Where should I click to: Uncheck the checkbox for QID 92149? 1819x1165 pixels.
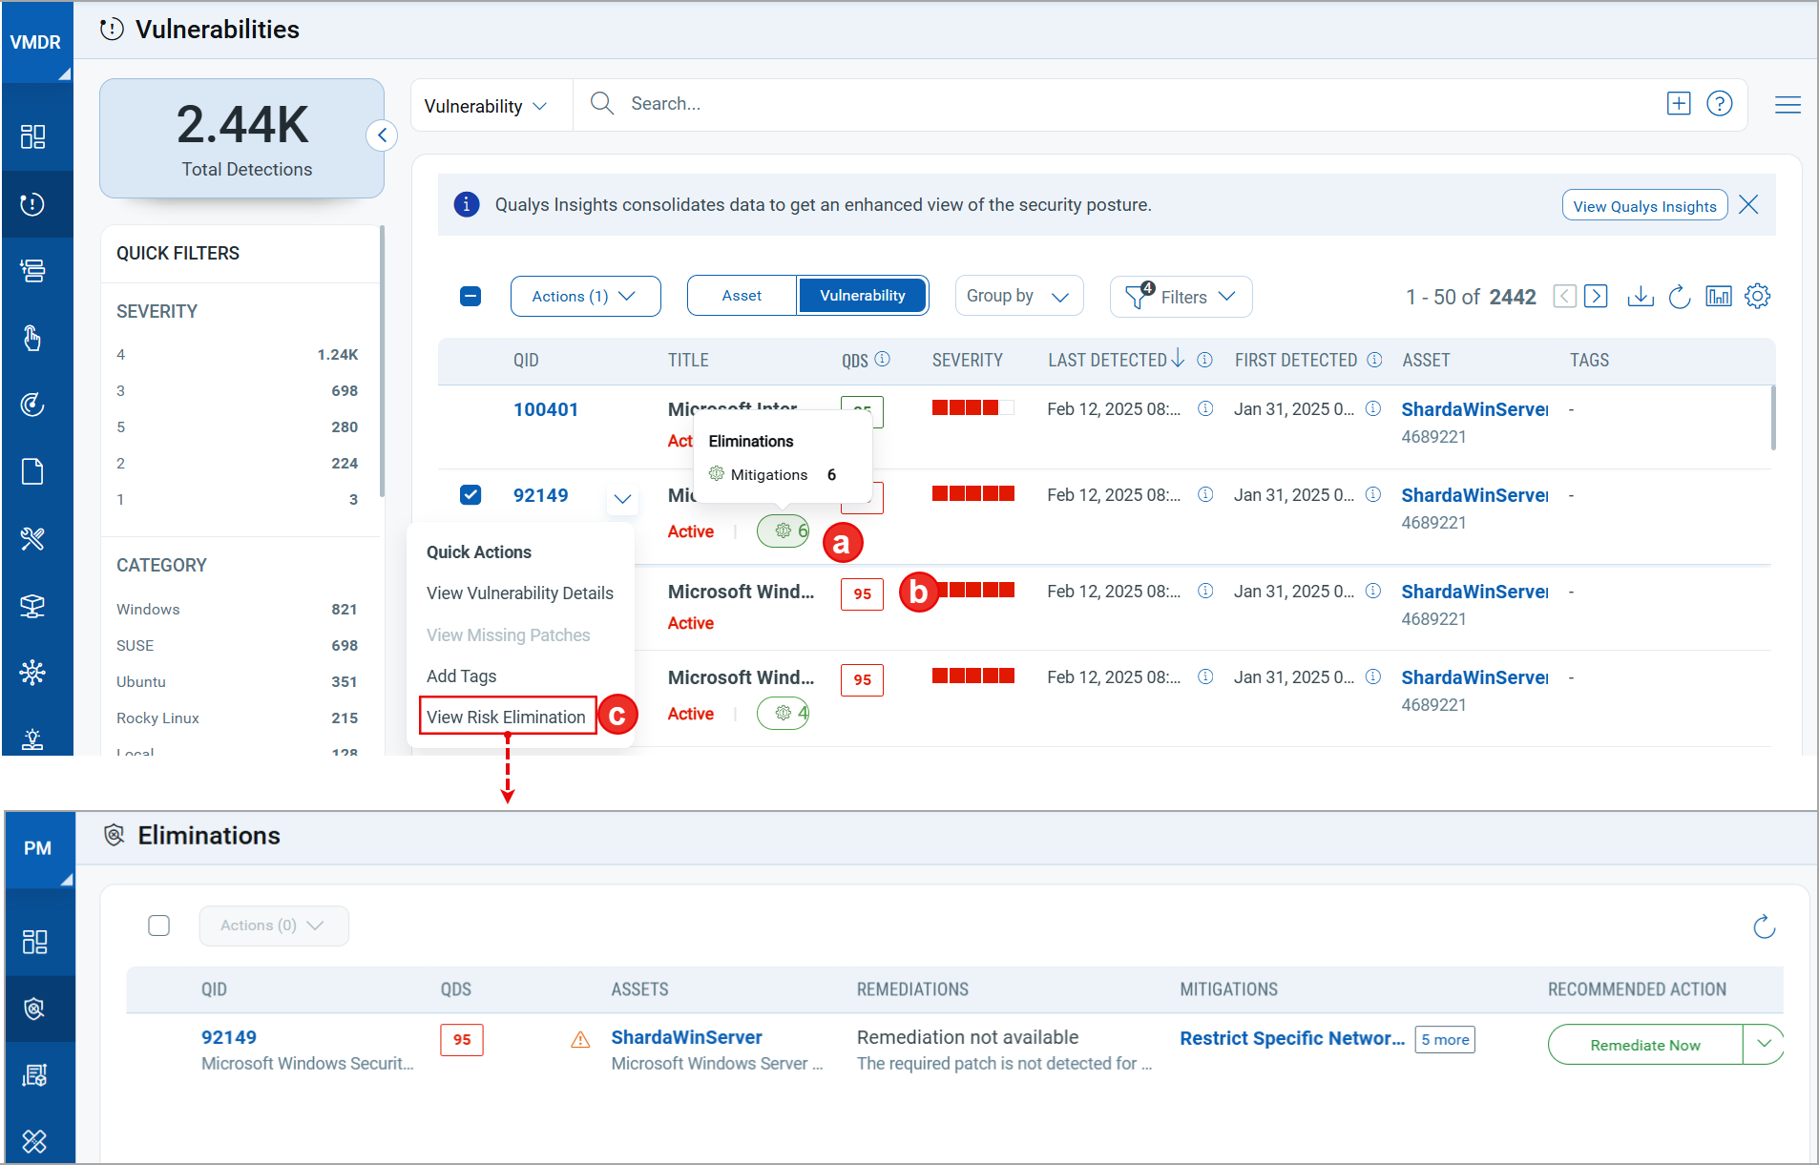470,495
